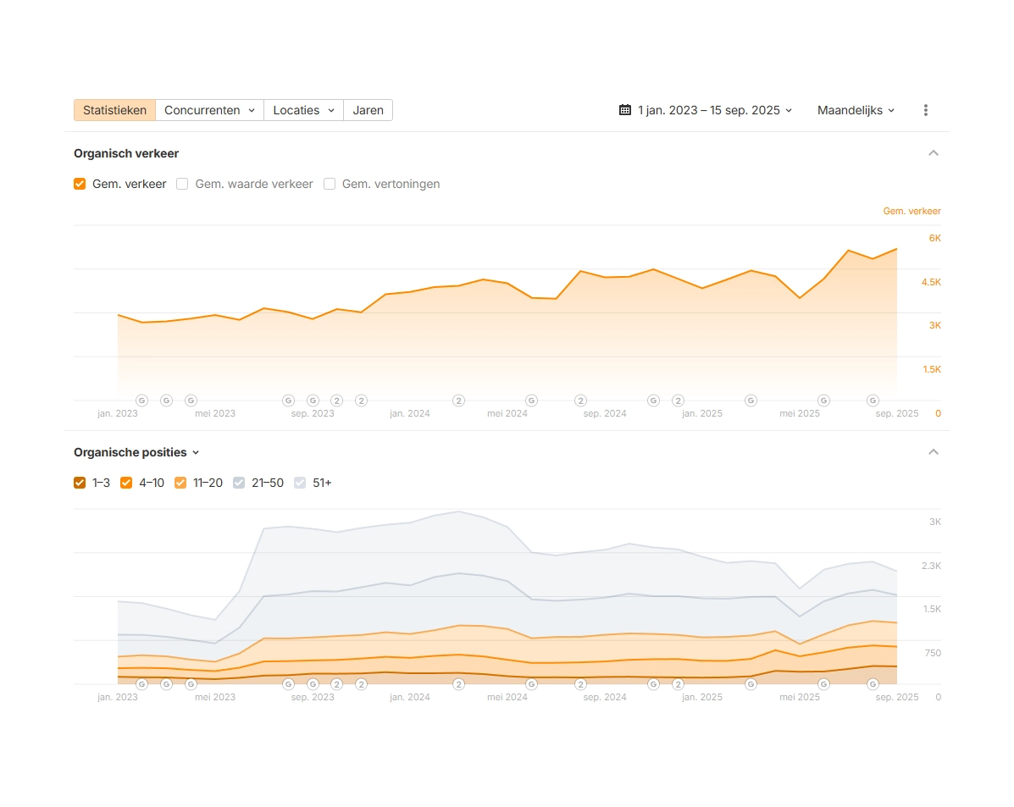1014x807 pixels.
Task: Collapse the Organisch verkeer section
Action: (x=934, y=153)
